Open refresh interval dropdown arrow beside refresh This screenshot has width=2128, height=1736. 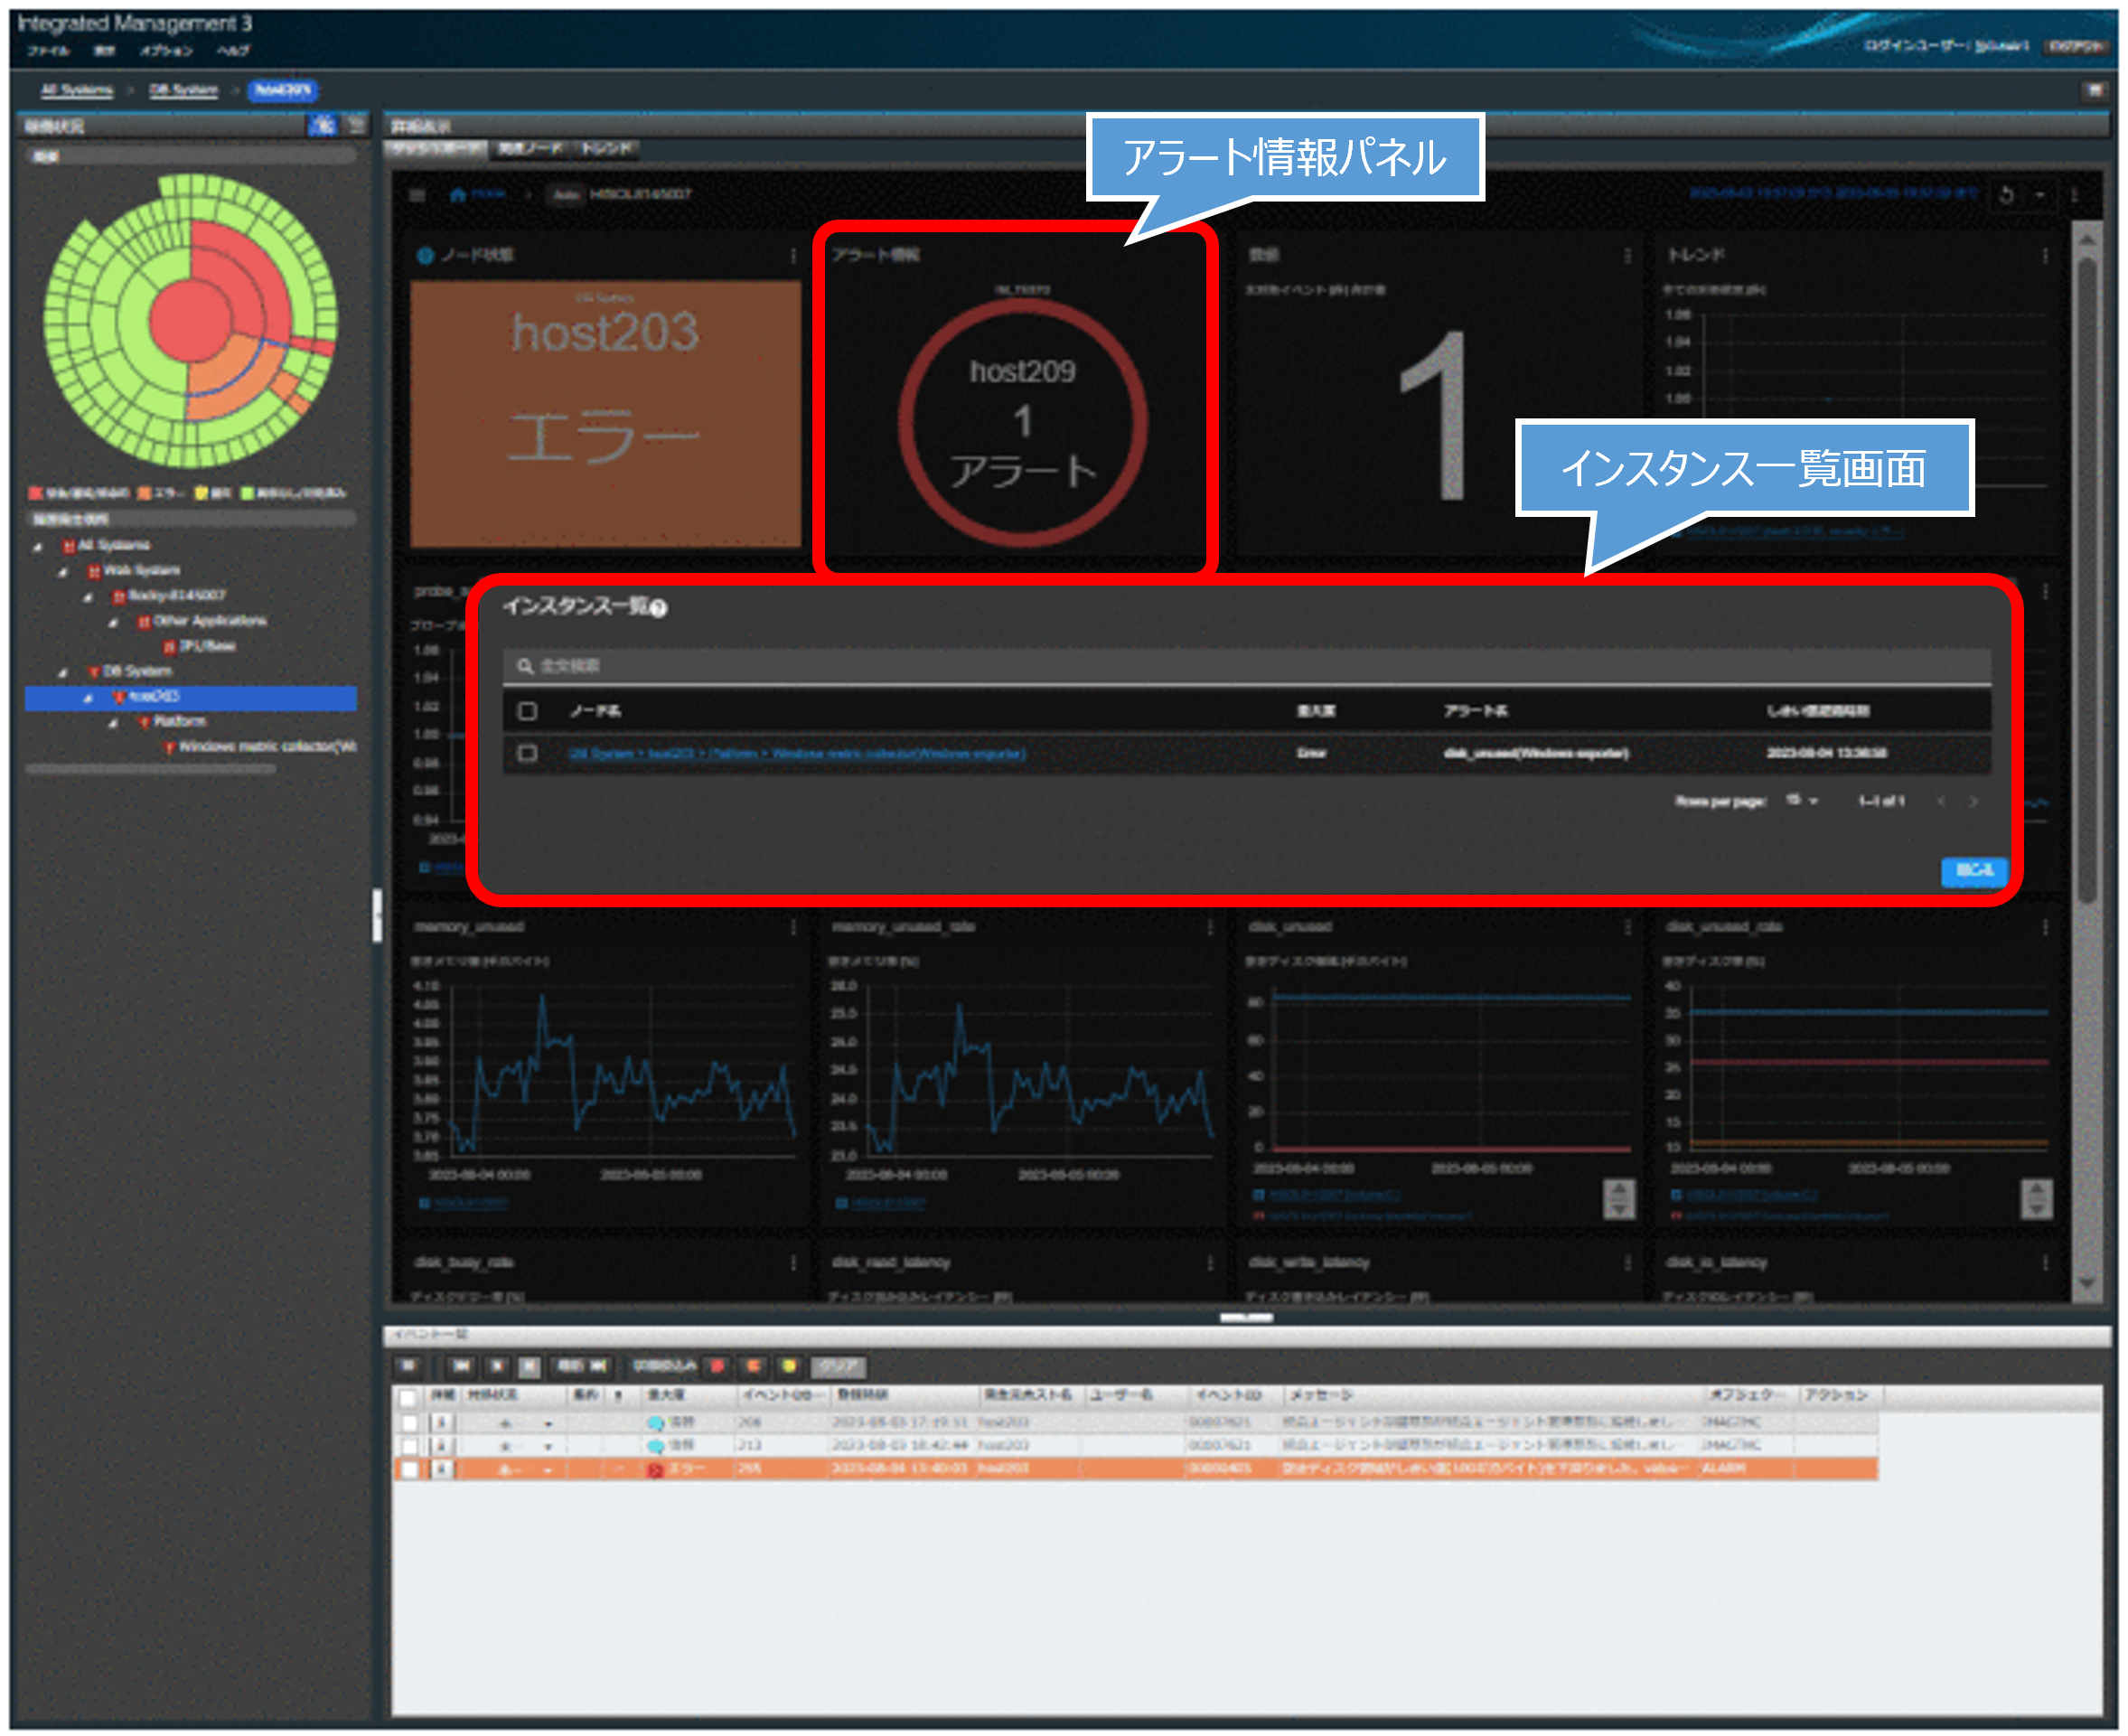coord(2040,195)
